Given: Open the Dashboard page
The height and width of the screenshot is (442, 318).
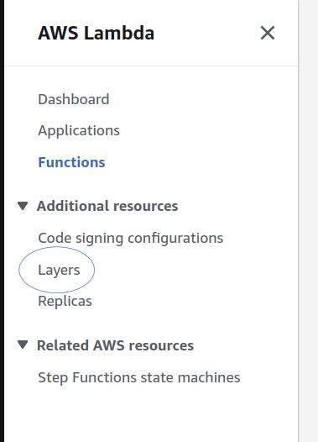Looking at the screenshot, I should point(74,99).
